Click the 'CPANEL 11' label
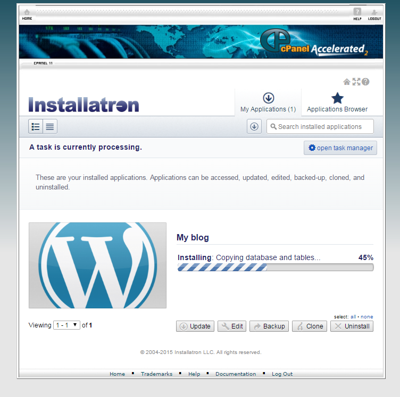This screenshot has height=397, width=400. tap(43, 63)
